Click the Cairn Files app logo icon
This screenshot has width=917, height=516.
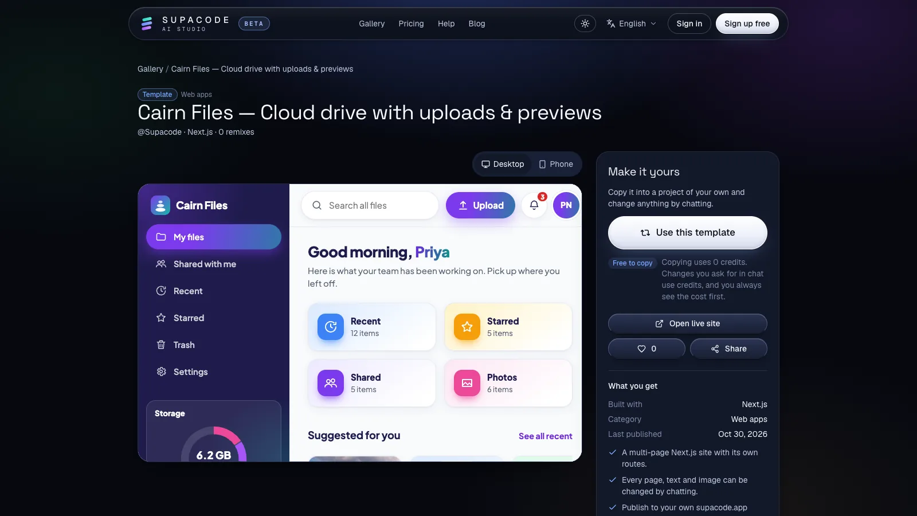pyautogui.click(x=160, y=205)
